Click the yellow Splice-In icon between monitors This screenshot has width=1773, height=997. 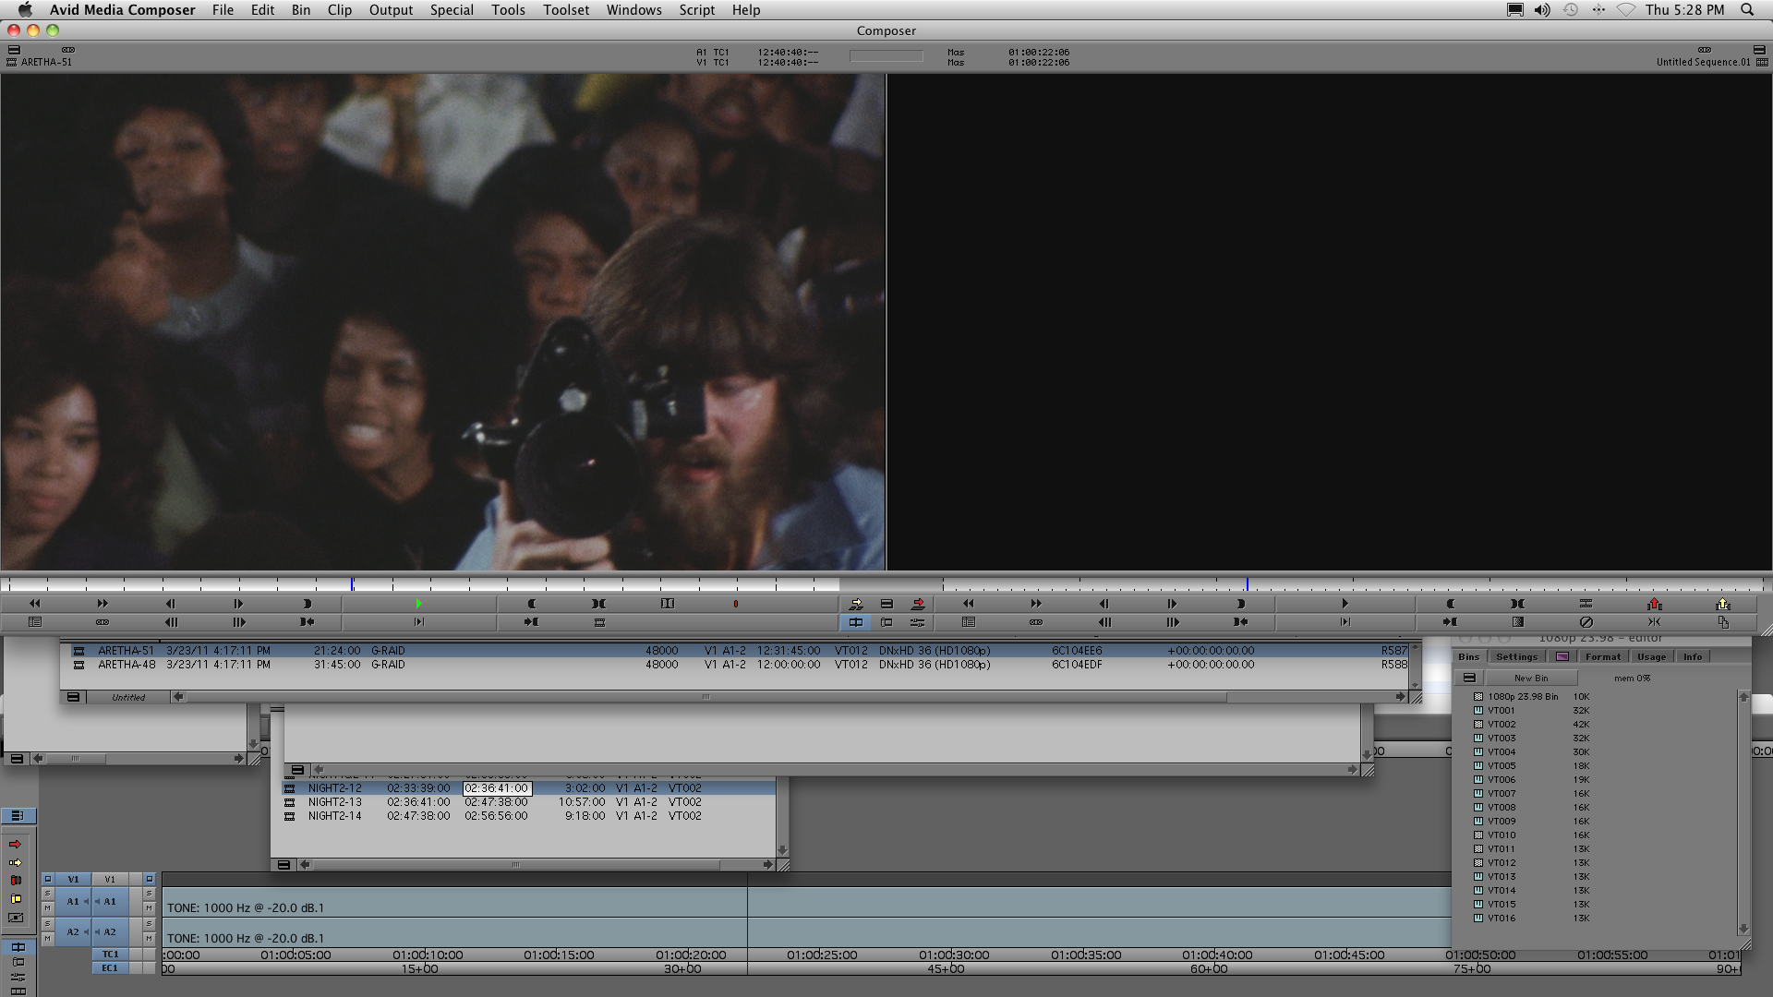point(856,604)
